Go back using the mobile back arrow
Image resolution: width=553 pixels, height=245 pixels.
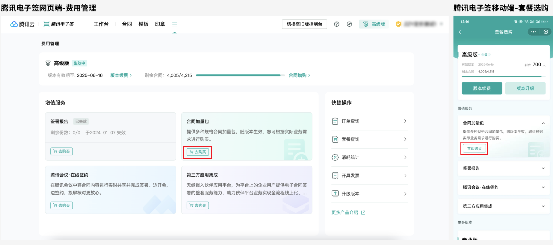[x=460, y=32]
